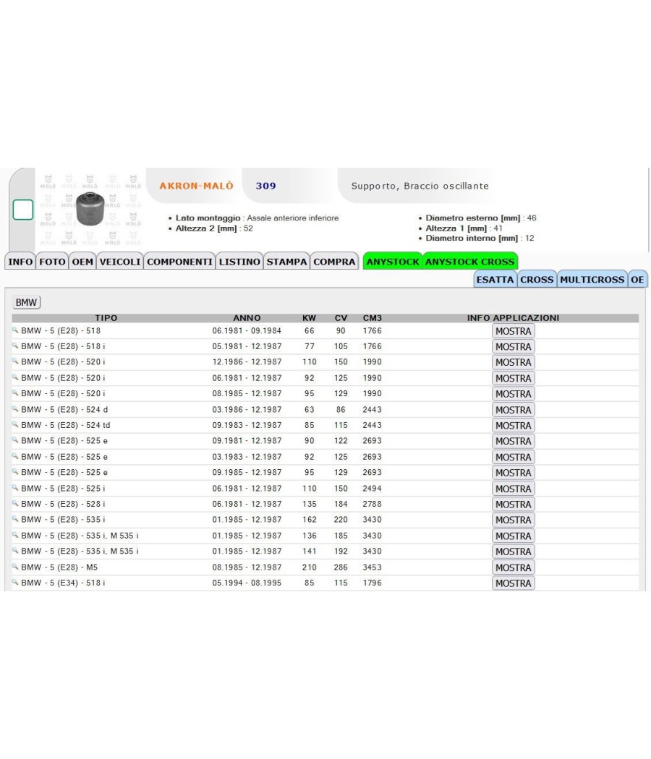This screenshot has width=651, height=759.
Task: Open the green ANYSTOCK tab
Action: [393, 262]
